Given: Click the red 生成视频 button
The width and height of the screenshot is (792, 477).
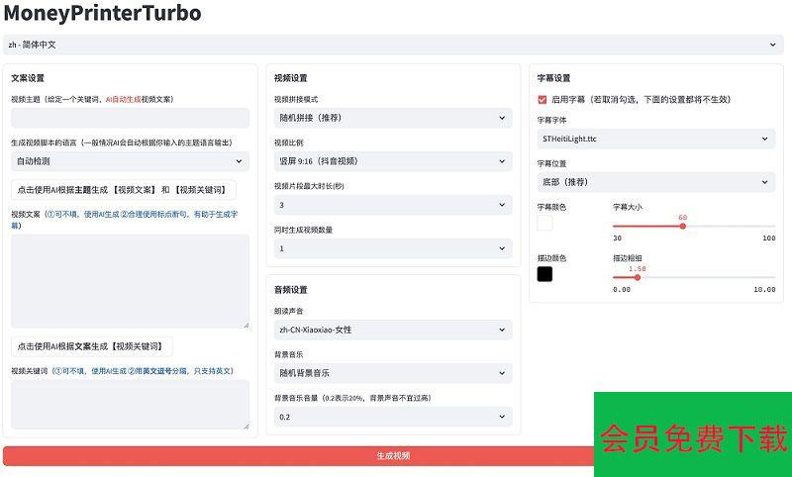Looking at the screenshot, I should 393,456.
